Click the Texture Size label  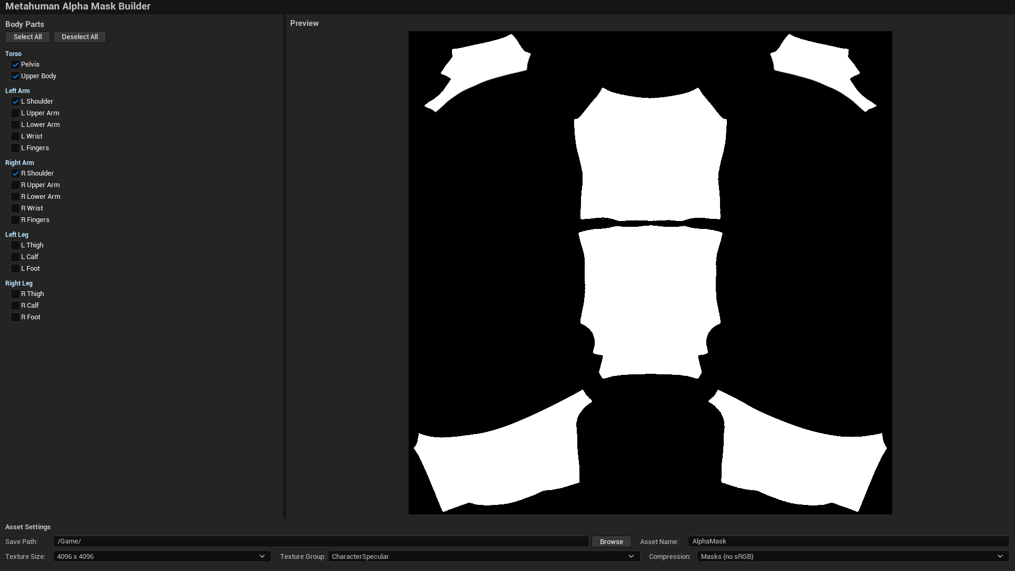pyautogui.click(x=25, y=557)
